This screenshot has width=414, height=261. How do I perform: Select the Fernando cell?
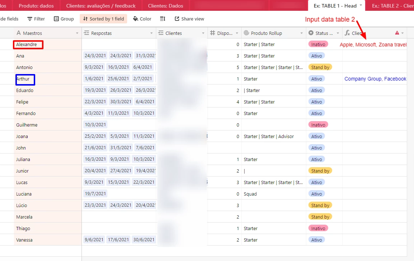47,114
